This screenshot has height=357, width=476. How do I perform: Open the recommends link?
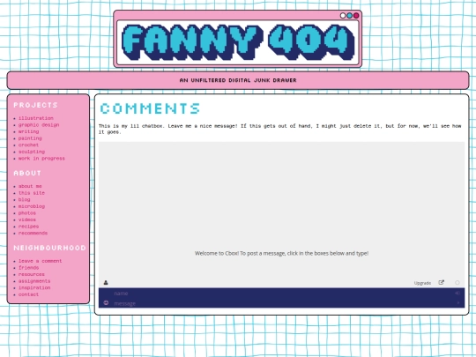33,233
